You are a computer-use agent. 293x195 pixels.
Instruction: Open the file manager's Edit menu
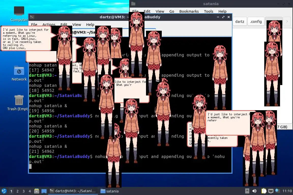click(x=147, y=11)
